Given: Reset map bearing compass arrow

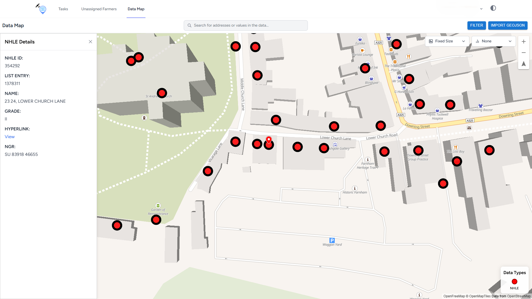Looking at the screenshot, I should tap(523, 64).
